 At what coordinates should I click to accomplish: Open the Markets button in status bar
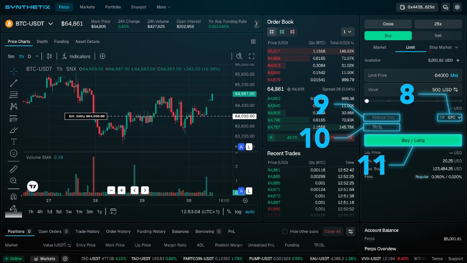click(44, 258)
